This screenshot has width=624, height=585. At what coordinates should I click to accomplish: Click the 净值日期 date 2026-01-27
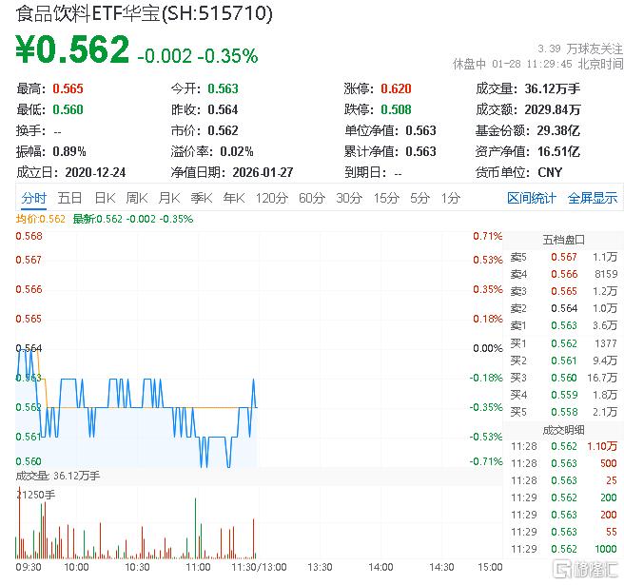(263, 172)
